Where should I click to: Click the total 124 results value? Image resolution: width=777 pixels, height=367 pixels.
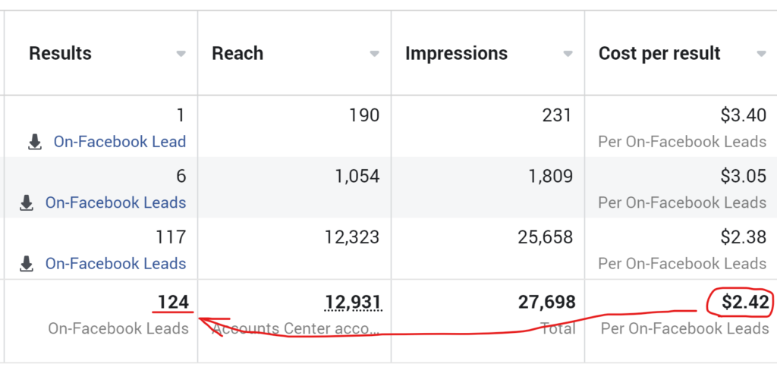(x=173, y=303)
